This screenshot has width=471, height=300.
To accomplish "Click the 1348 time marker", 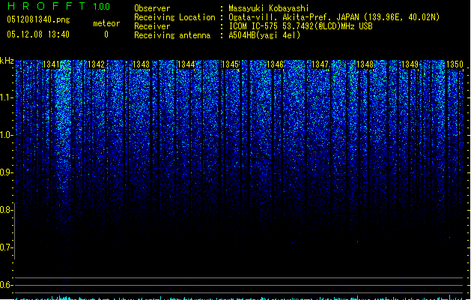I will click(x=365, y=64).
